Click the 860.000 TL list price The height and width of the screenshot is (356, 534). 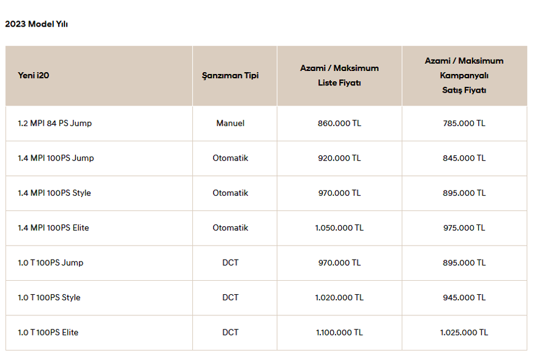point(339,123)
